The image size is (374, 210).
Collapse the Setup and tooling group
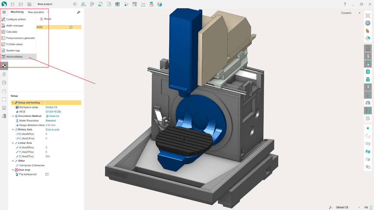coord(13,103)
